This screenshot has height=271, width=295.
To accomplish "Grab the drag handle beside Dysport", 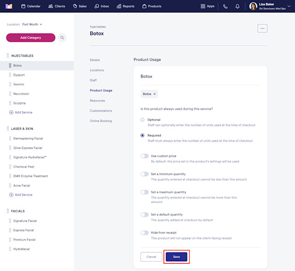I will pyautogui.click(x=10, y=75).
